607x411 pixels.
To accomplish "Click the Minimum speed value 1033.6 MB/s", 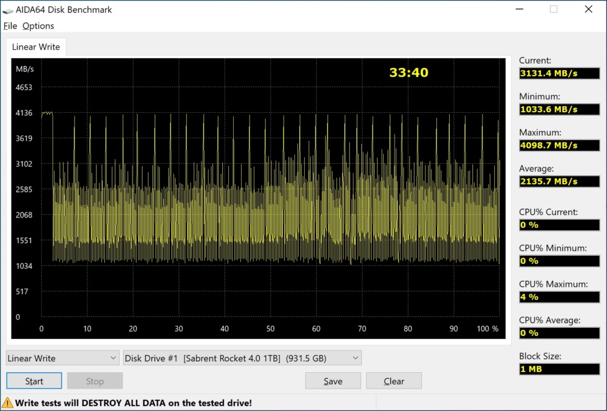I will click(x=559, y=110).
